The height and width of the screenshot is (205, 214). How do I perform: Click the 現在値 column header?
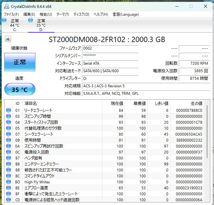[113, 104]
